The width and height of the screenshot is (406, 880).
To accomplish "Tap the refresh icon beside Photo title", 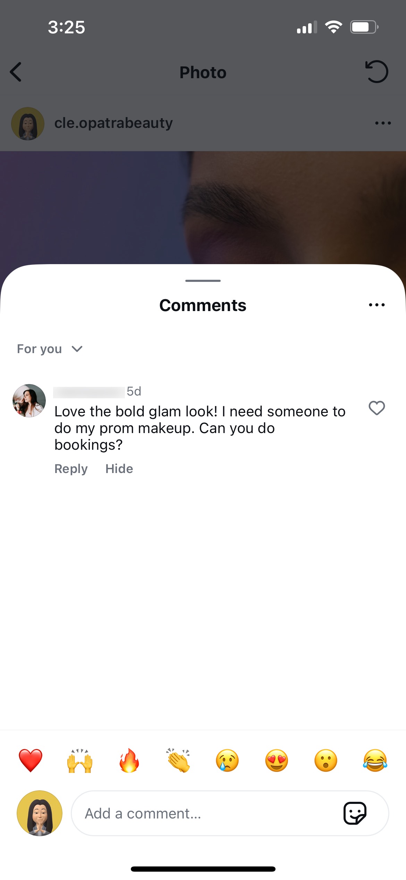I will click(x=377, y=72).
